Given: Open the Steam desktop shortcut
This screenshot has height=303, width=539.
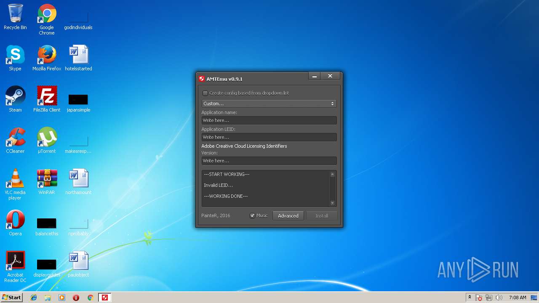Looking at the screenshot, I should (15, 99).
